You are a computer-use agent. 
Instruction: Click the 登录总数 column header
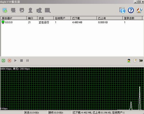(132, 18)
